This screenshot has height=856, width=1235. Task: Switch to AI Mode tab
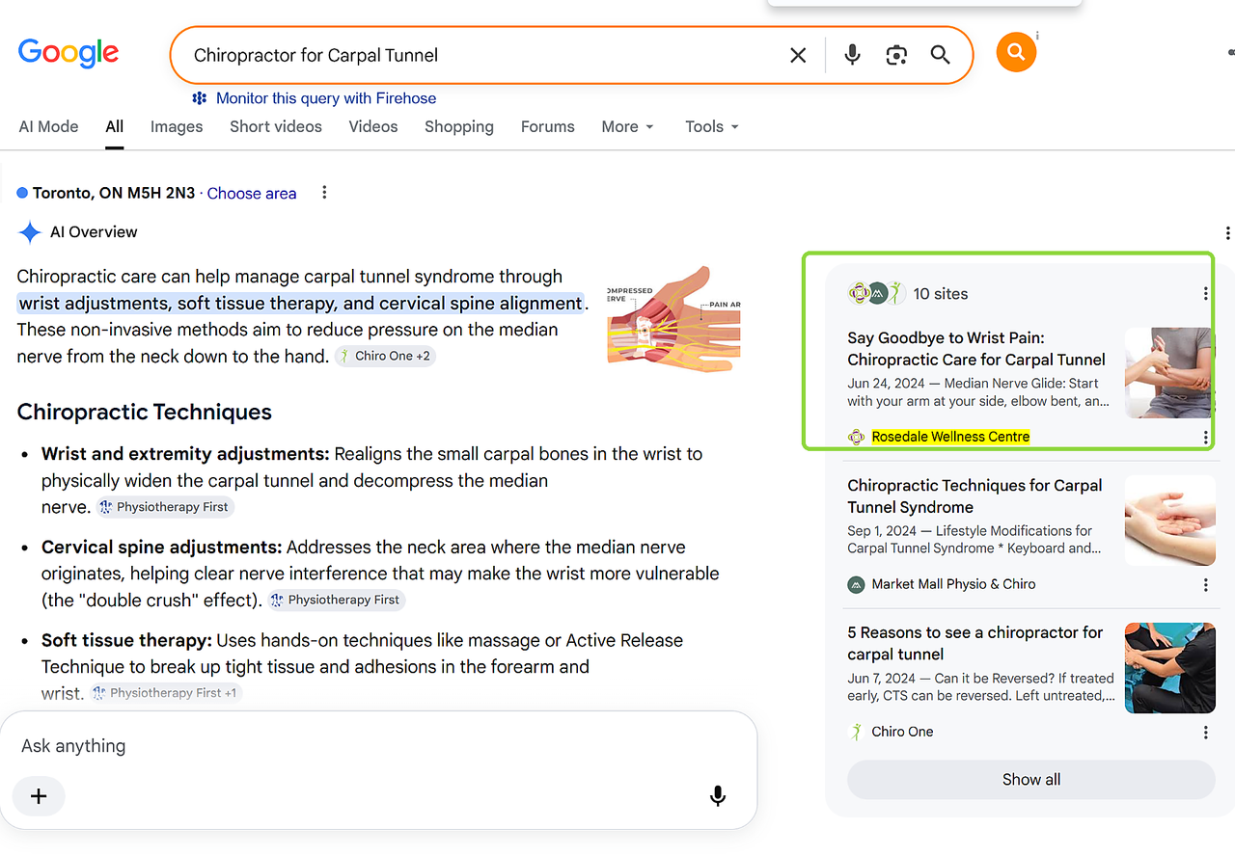point(48,126)
